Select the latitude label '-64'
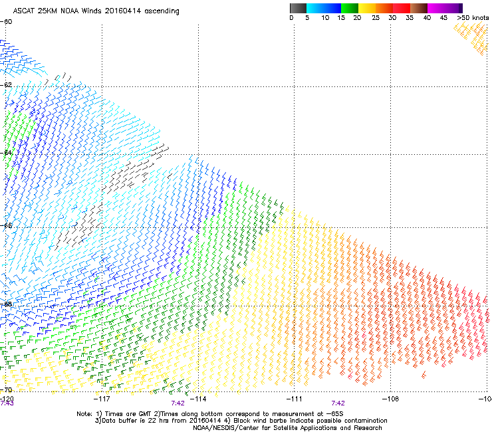 (6, 153)
